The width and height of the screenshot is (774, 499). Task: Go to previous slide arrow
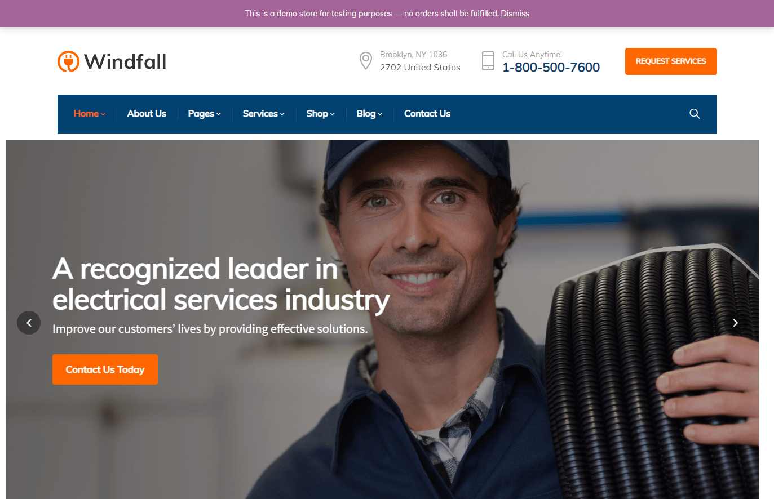click(29, 323)
